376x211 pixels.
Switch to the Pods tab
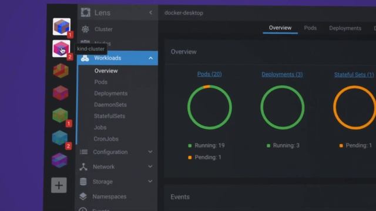310,28
